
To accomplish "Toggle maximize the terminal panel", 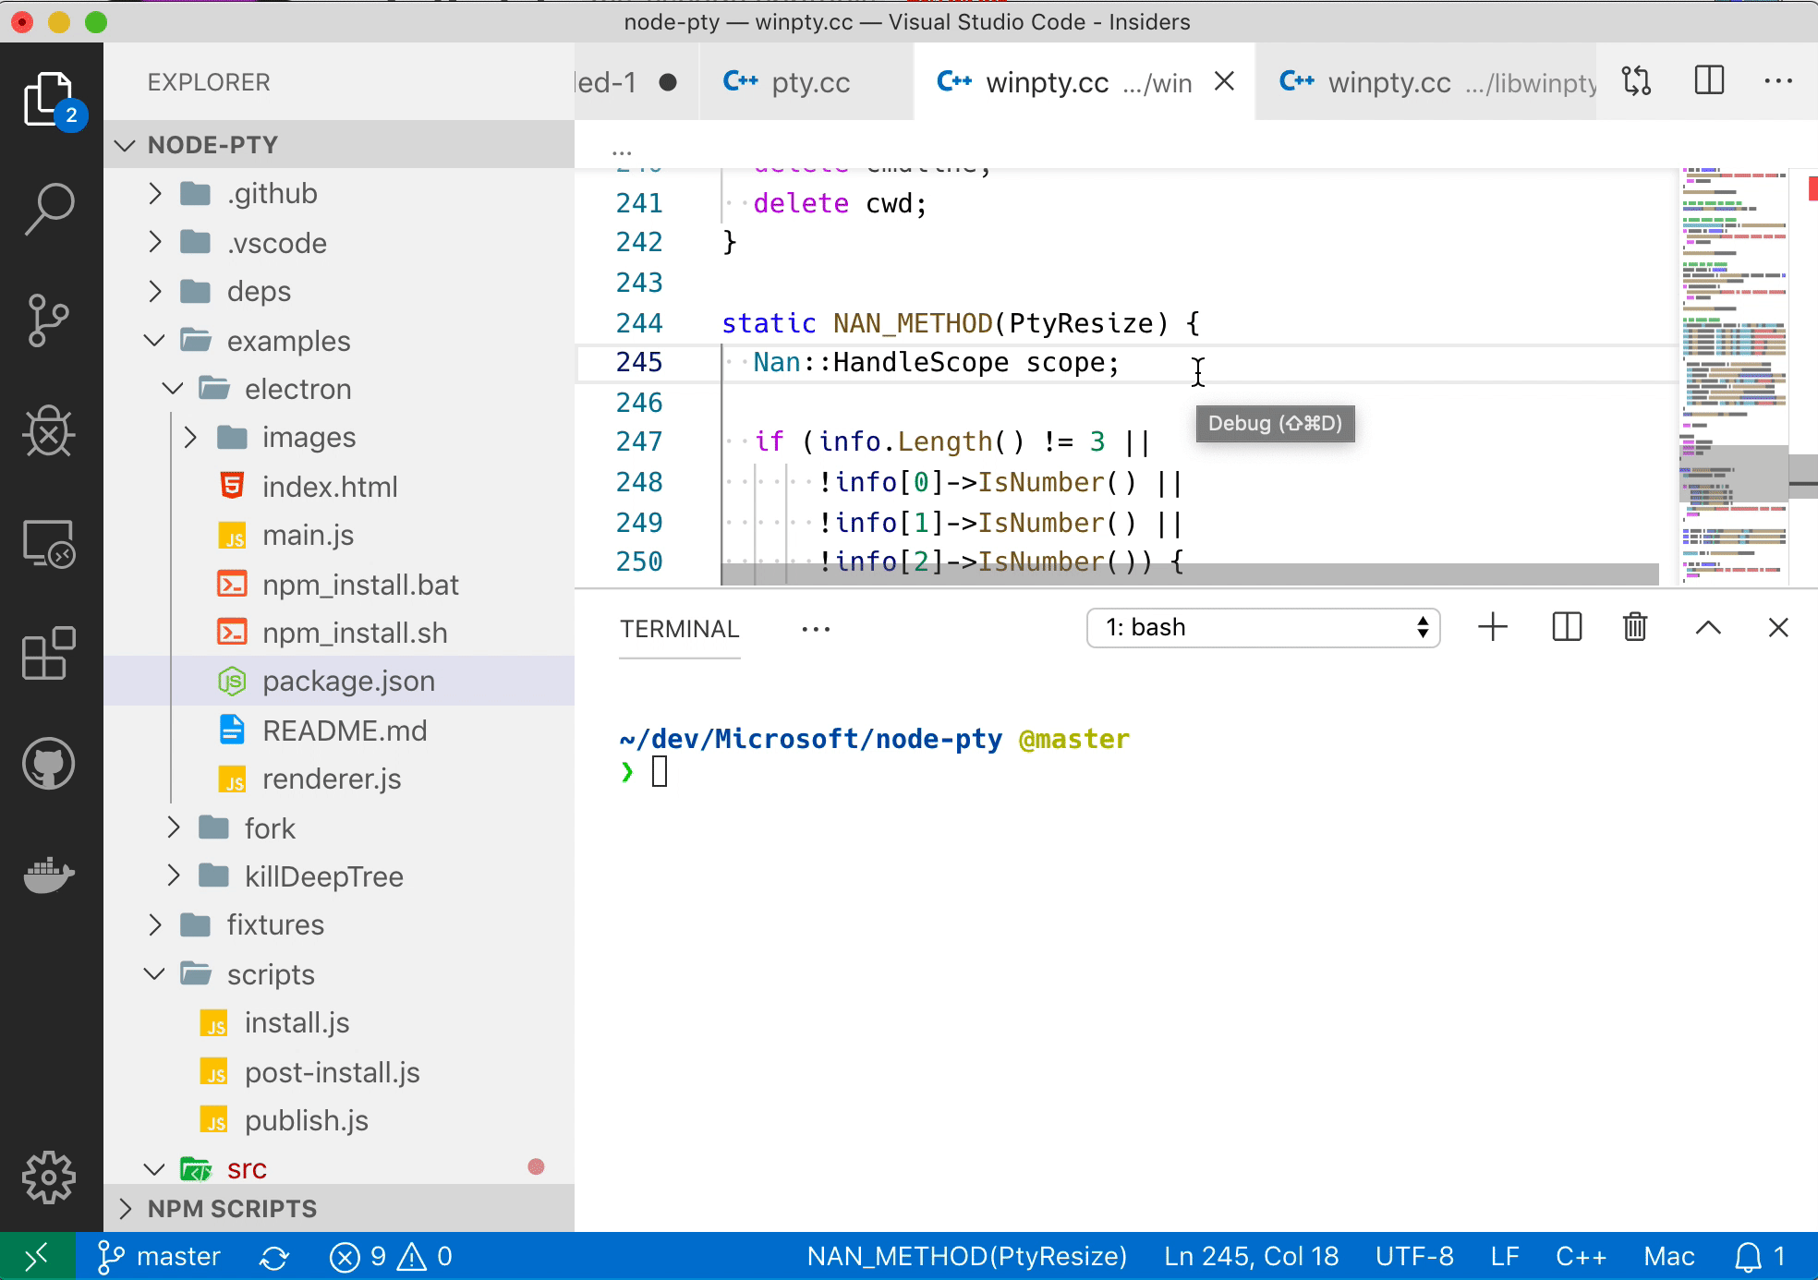I will coord(1707,627).
